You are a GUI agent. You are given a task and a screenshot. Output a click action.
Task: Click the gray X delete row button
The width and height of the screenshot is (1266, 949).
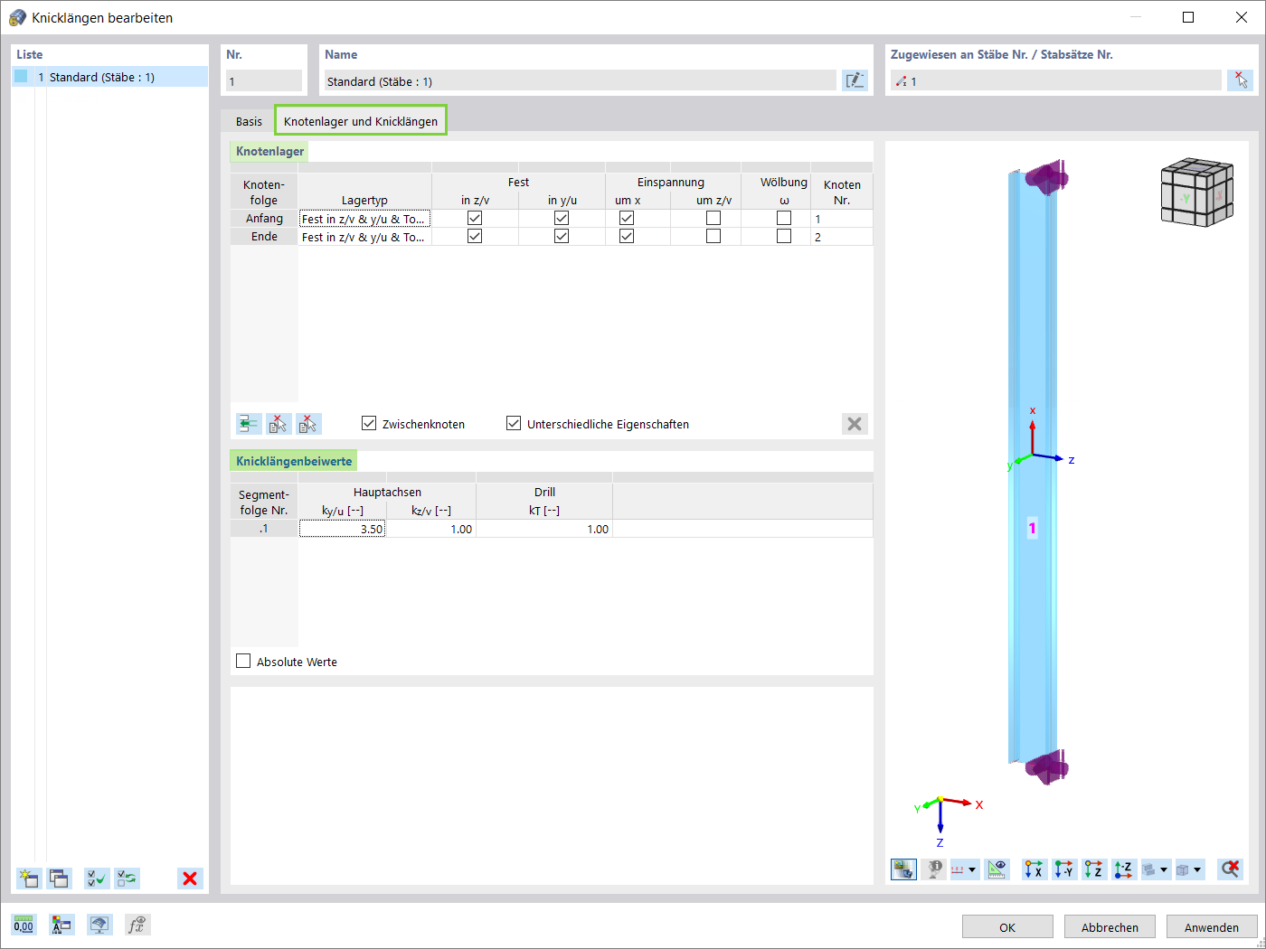click(x=855, y=424)
